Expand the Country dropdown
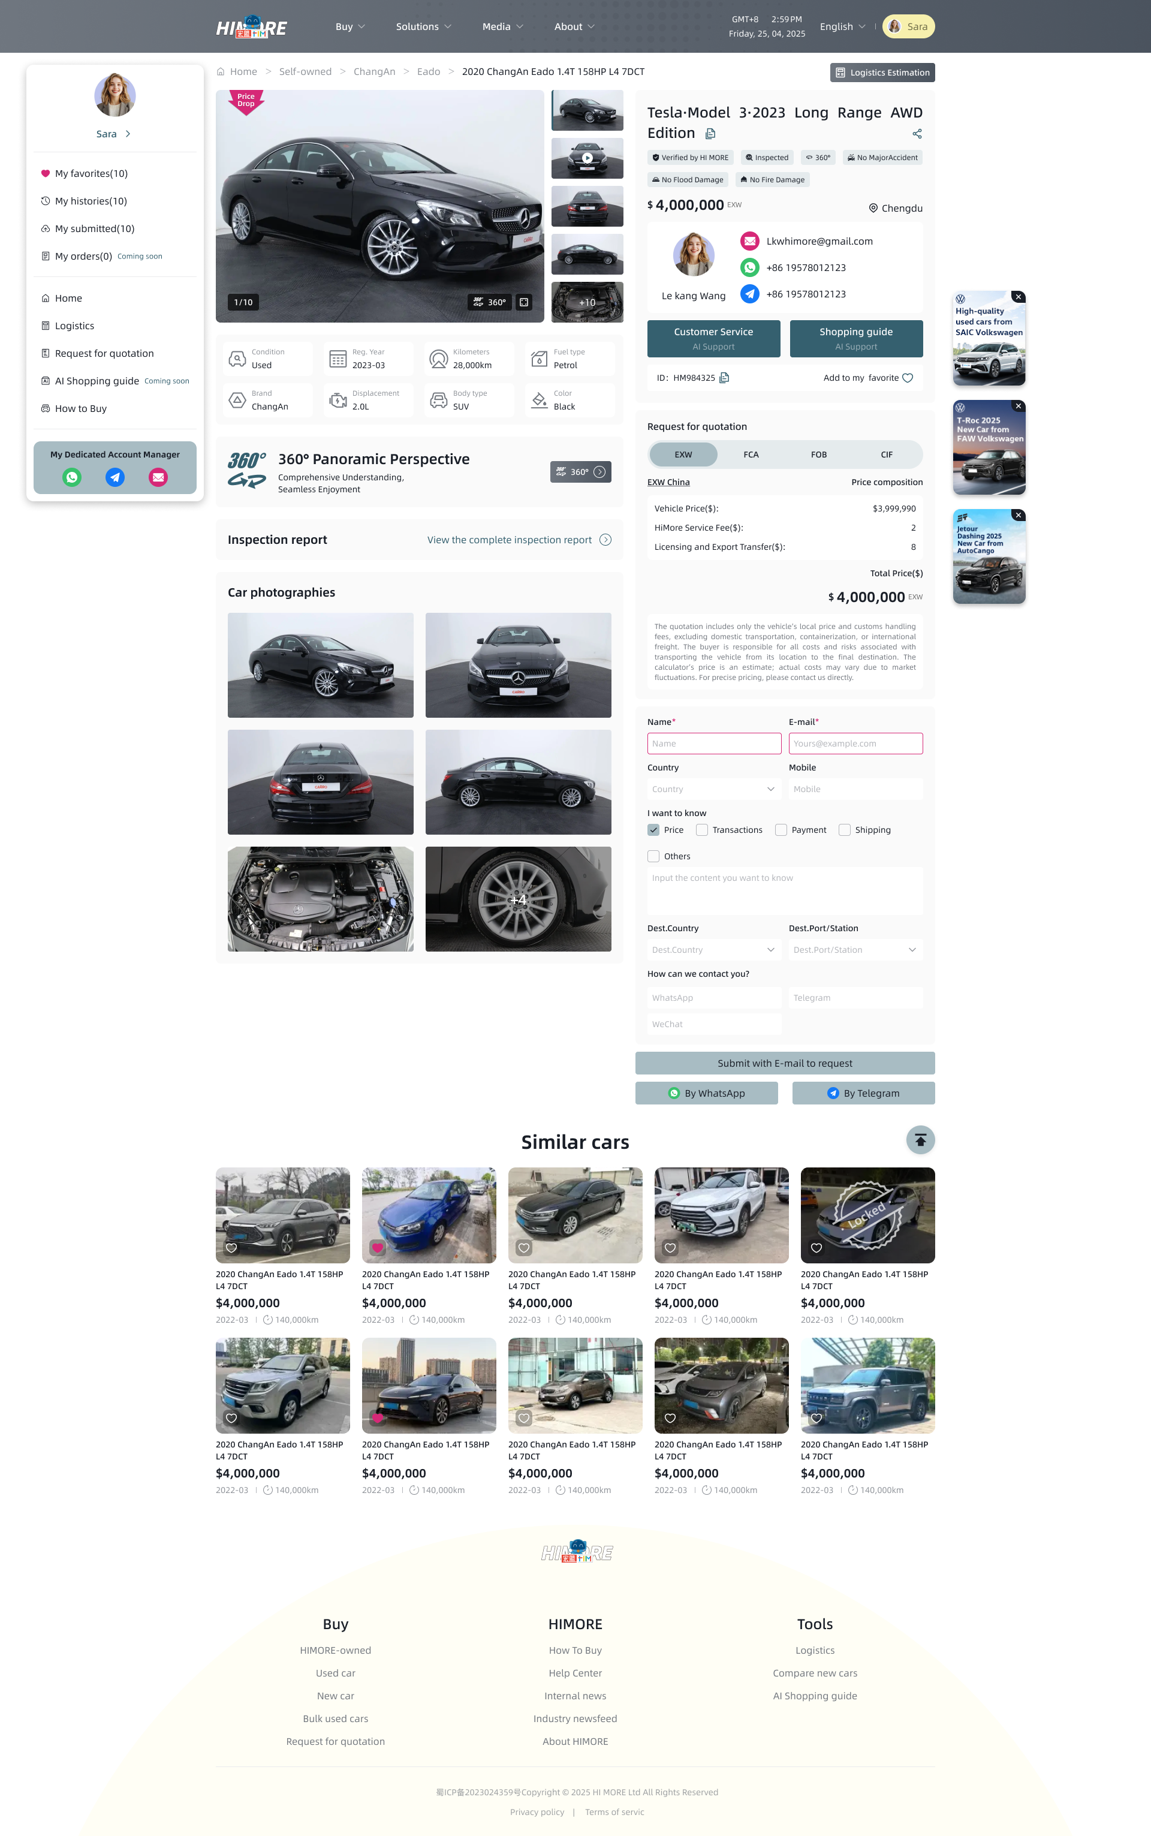 point(713,789)
